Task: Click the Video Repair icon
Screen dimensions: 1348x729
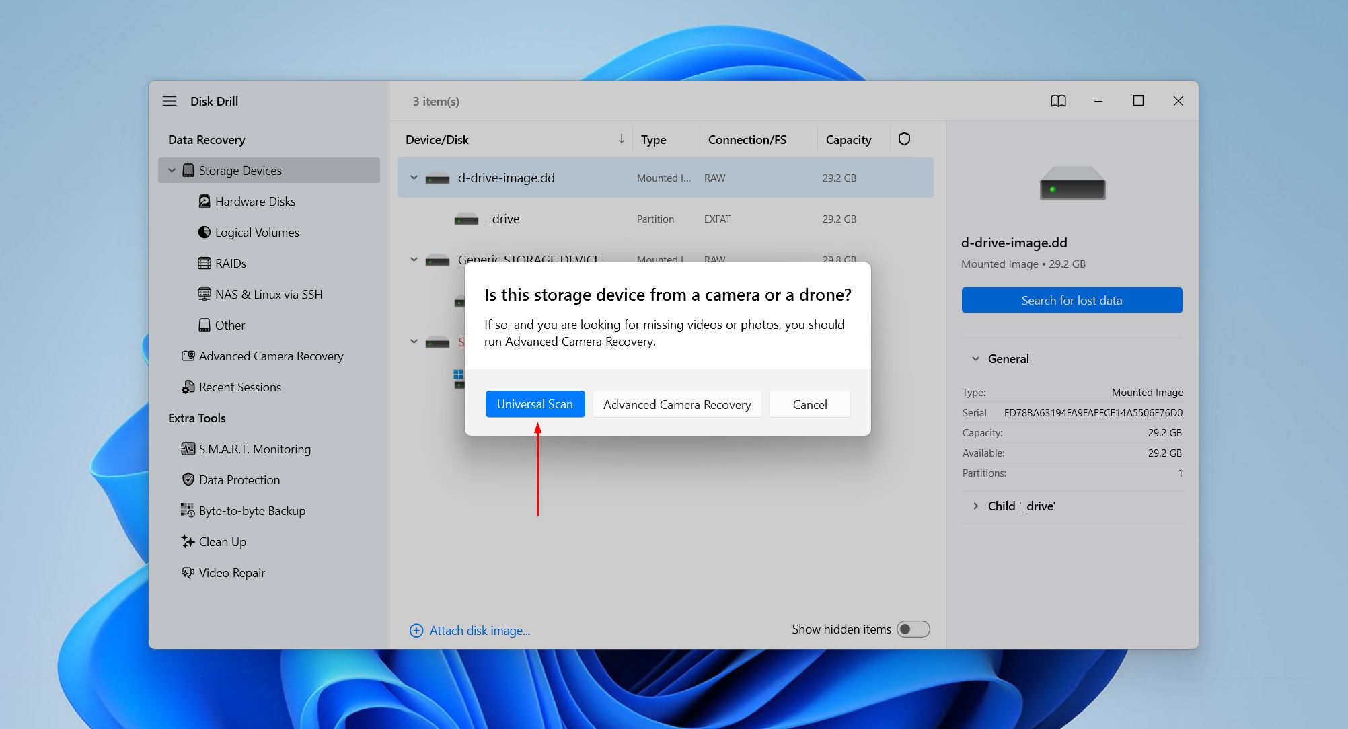Action: (x=188, y=572)
